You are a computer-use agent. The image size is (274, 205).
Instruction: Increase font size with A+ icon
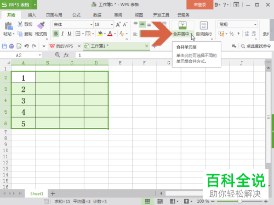(x=118, y=24)
